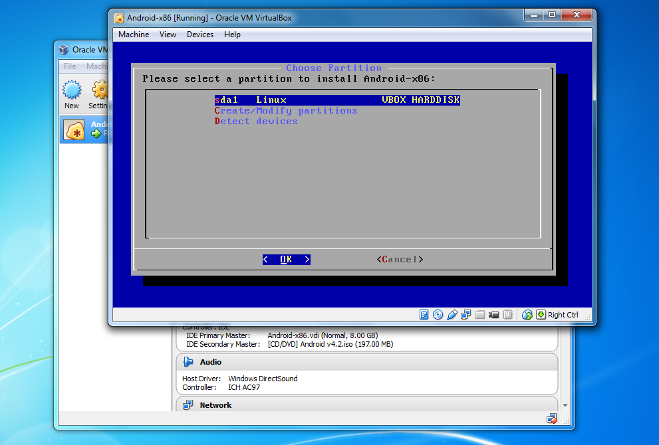659x445 pixels.
Task: Click the VirtualBox cube icon in manager title
Action: (63, 50)
